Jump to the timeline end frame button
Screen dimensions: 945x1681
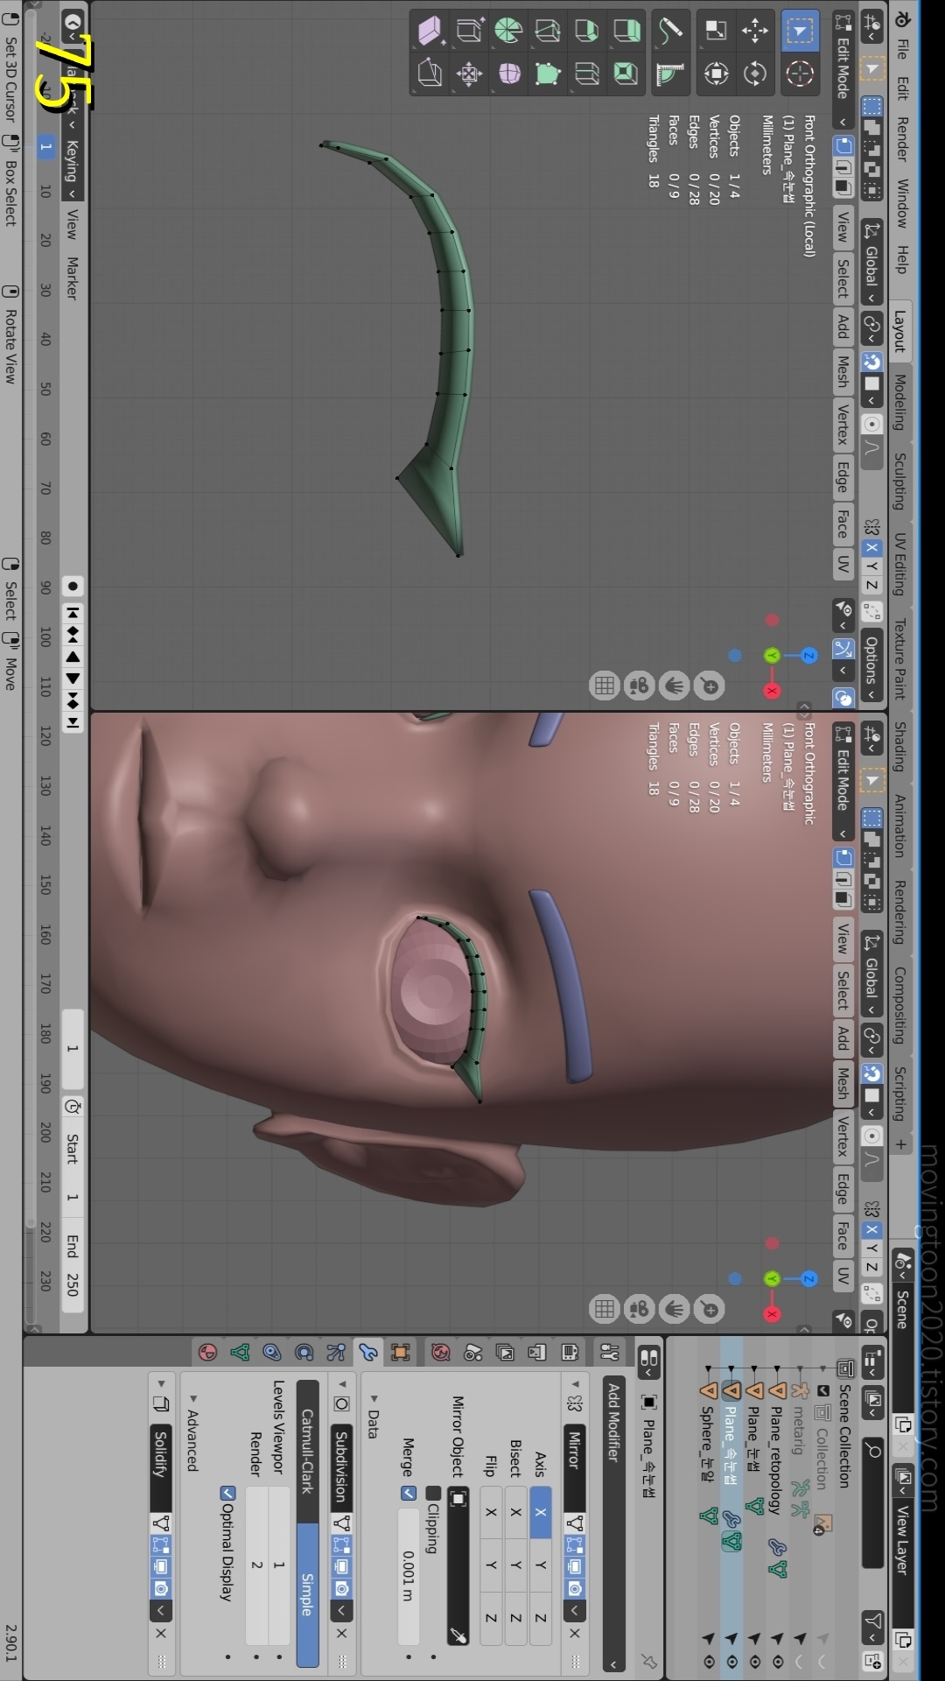[x=73, y=722]
